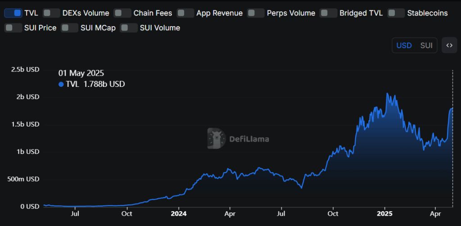Enable the DEXs Volume toggle
The image size is (461, 226).
point(51,13)
